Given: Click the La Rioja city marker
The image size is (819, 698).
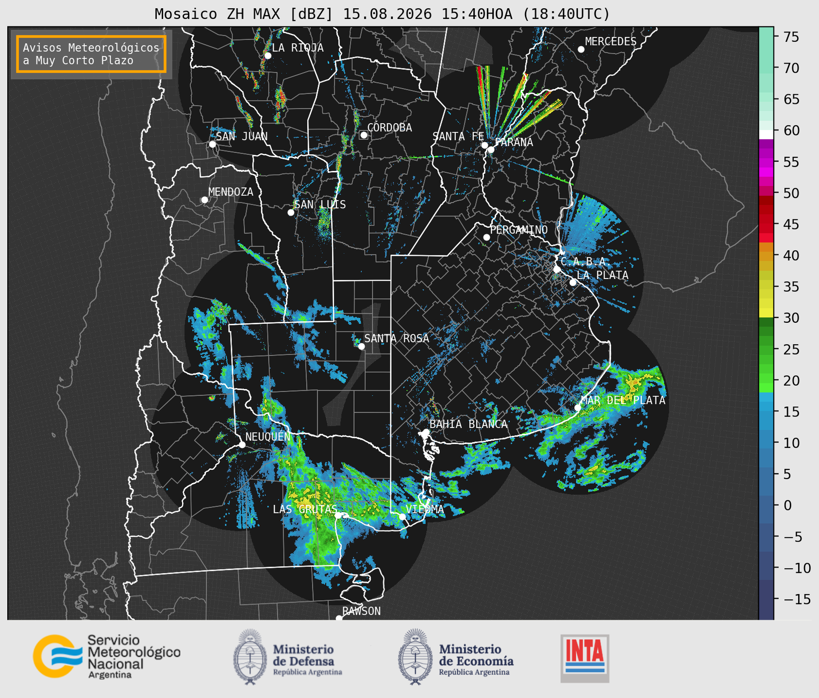Looking at the screenshot, I should (x=267, y=56).
